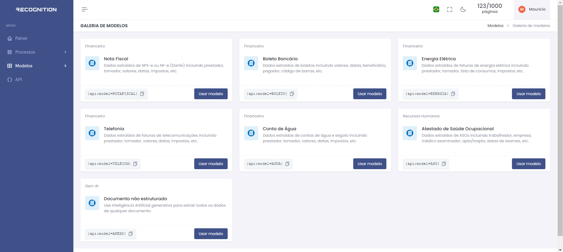Go to Modelos in the breadcrumb
Viewport: 563px width, 252px height.
click(x=495, y=26)
